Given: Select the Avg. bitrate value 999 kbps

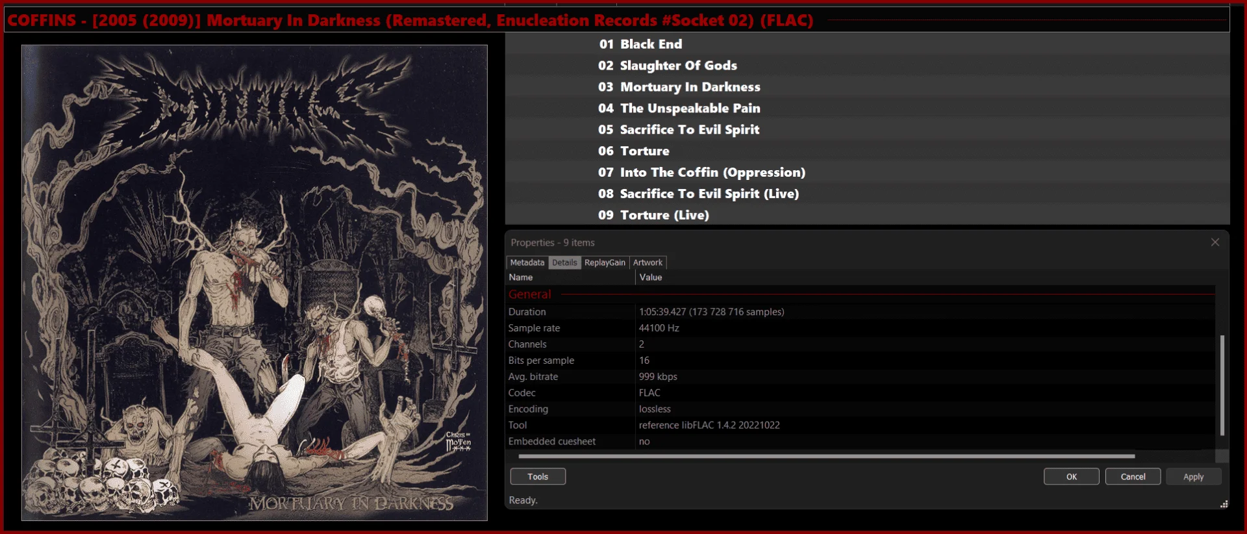Looking at the screenshot, I should point(658,377).
